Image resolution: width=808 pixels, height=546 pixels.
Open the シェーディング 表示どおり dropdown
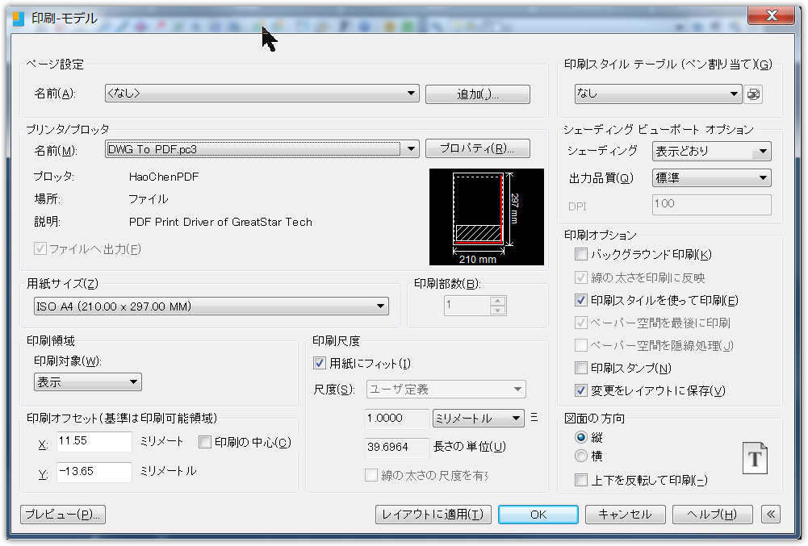pyautogui.click(x=712, y=152)
